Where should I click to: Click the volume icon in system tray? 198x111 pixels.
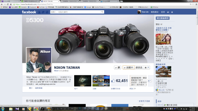186,109
